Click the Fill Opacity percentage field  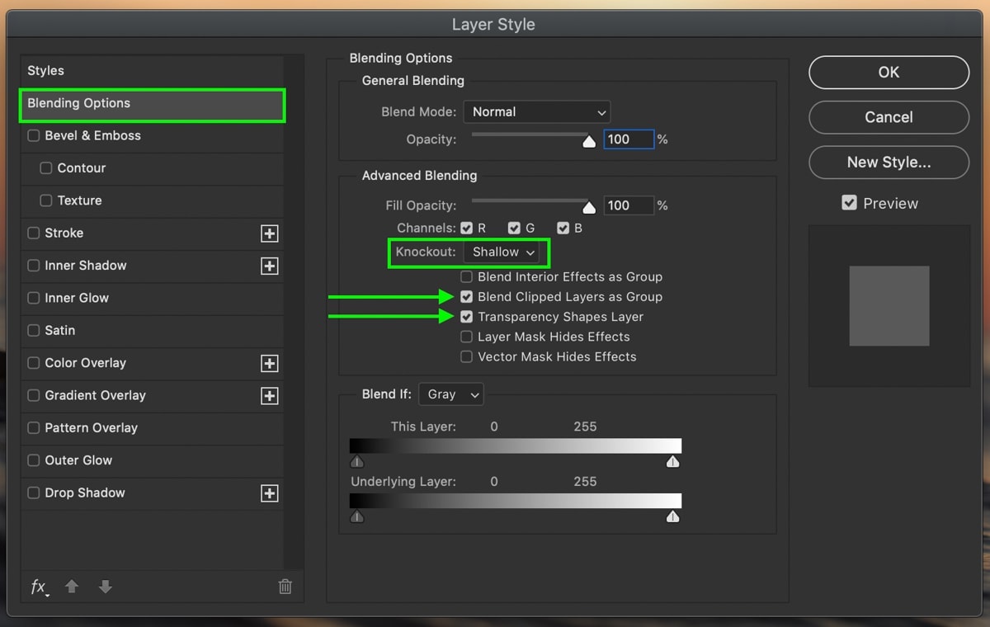pyautogui.click(x=629, y=205)
